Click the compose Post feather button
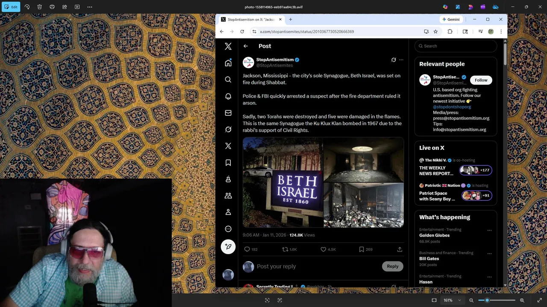 coord(228,246)
